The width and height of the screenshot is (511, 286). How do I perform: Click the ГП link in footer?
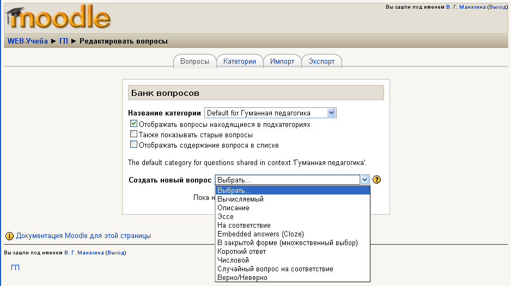[x=15, y=267]
